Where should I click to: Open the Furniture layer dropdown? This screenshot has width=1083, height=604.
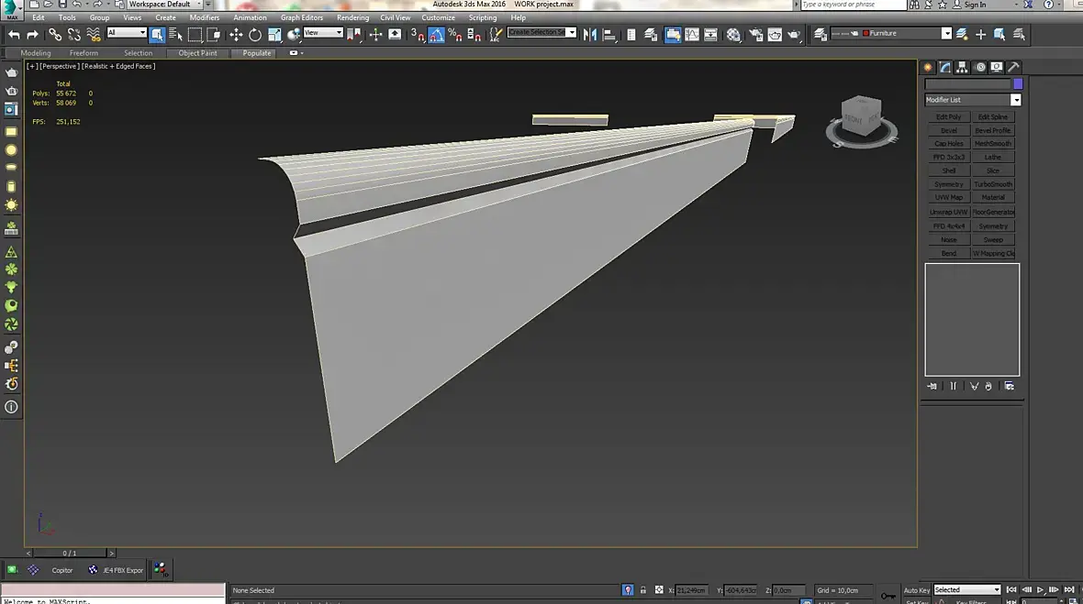[946, 34]
